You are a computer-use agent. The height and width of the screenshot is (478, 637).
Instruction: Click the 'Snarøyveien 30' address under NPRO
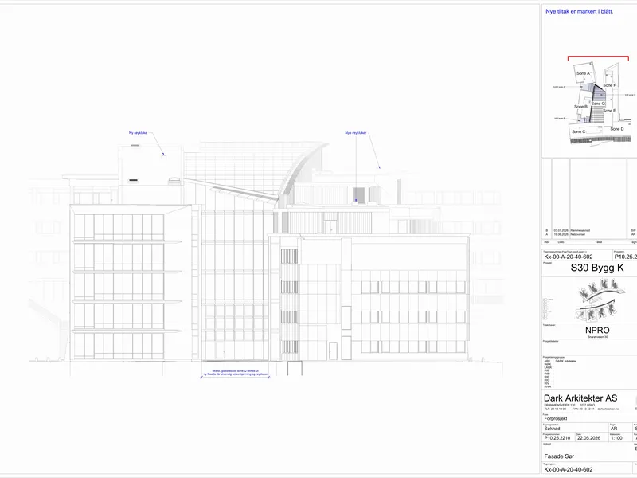[597, 337]
